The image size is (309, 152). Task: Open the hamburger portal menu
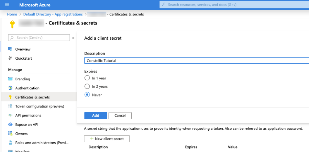[x=7, y=5]
